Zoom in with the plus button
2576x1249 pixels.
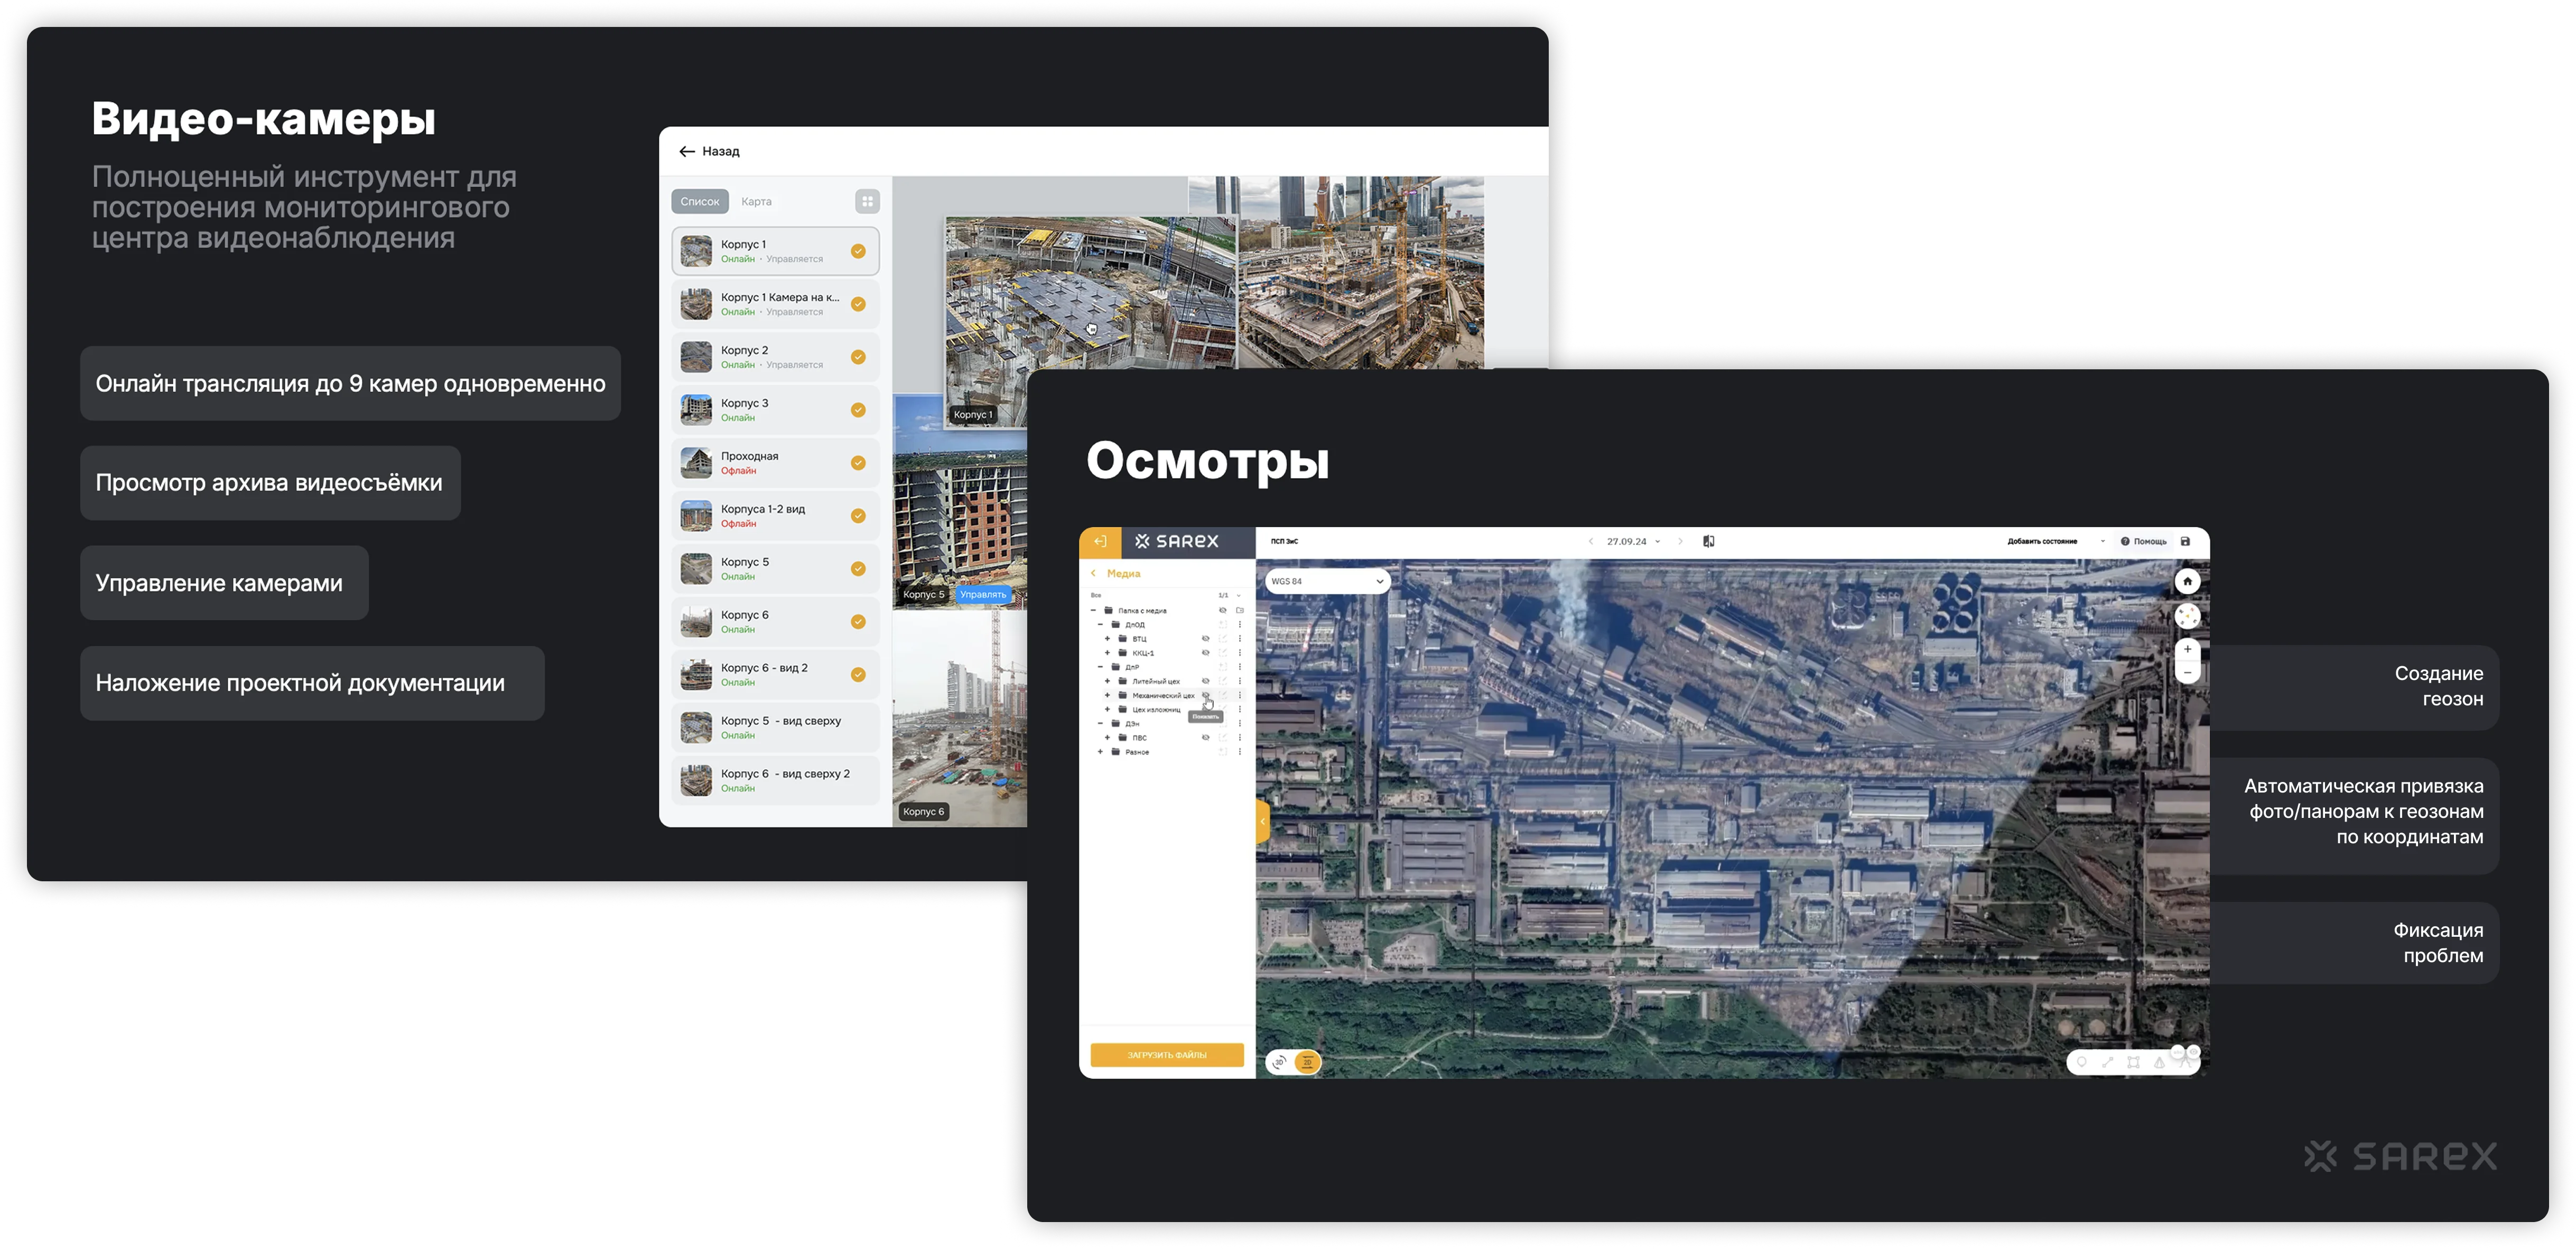click(x=2187, y=650)
